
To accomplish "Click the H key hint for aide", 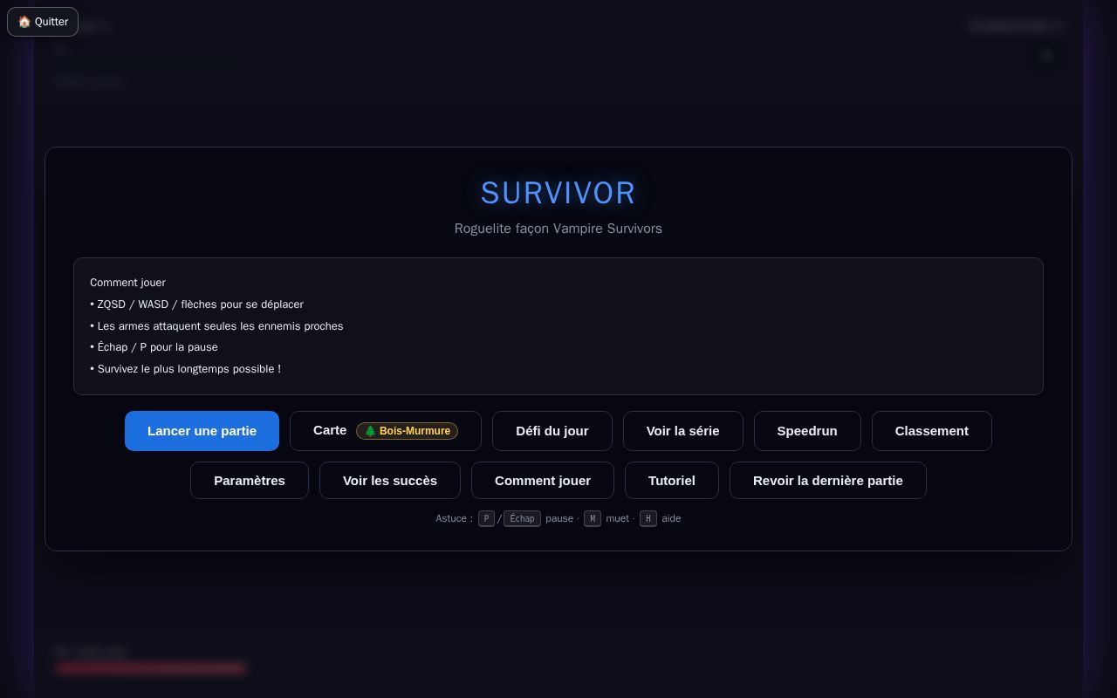I will (648, 518).
